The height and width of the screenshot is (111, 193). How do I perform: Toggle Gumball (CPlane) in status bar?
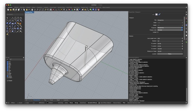(92, 103)
